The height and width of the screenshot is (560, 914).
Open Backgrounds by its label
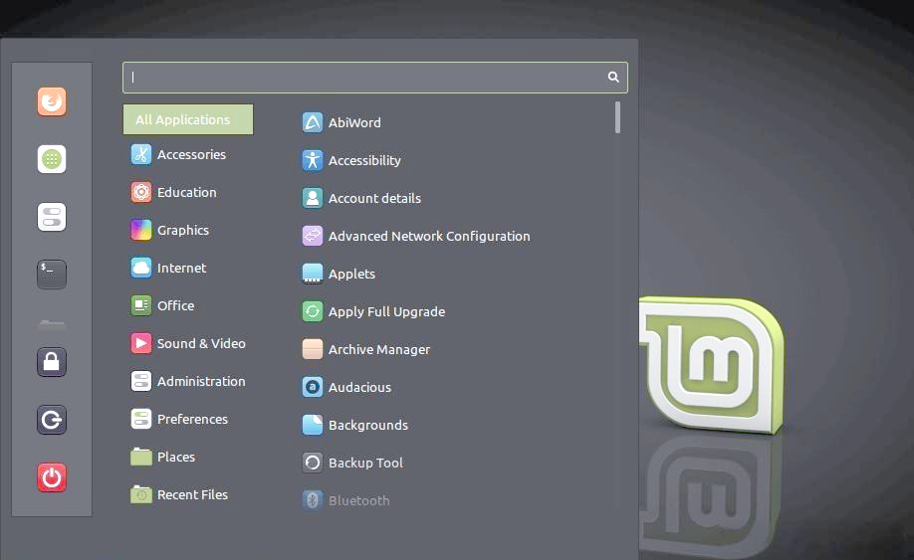click(x=367, y=425)
